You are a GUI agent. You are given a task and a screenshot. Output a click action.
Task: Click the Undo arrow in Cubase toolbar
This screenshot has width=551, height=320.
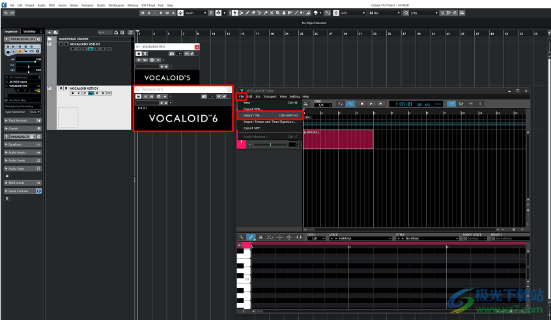(5, 12)
